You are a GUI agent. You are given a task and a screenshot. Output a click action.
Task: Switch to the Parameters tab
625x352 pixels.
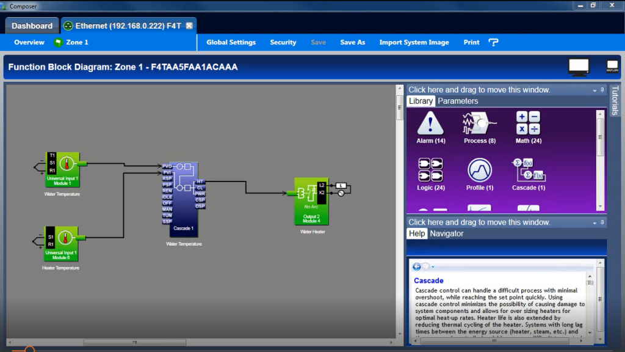tap(458, 101)
